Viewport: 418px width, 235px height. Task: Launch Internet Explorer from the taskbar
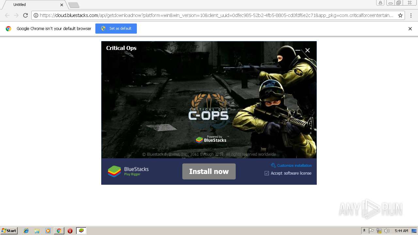click(26, 231)
